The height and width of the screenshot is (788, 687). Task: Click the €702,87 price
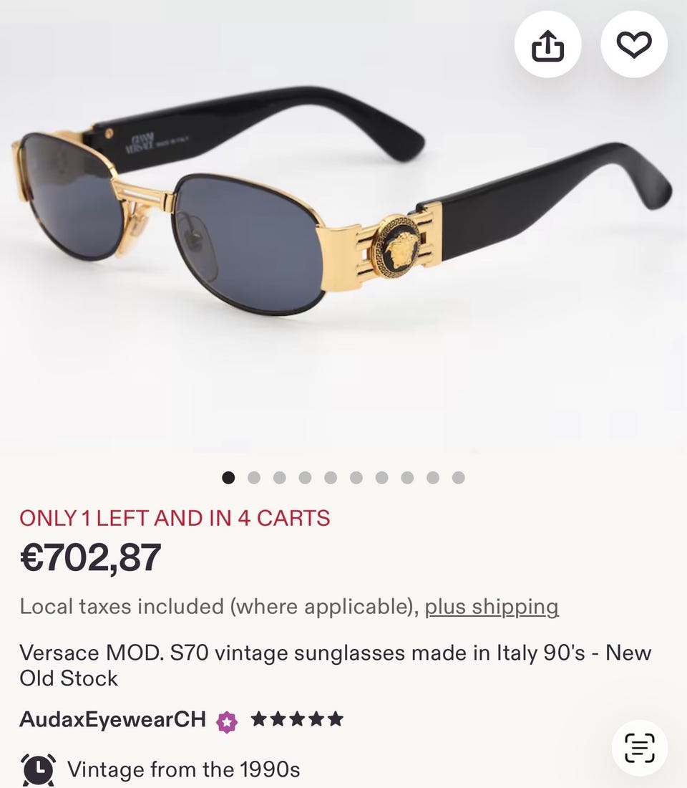[x=90, y=558]
